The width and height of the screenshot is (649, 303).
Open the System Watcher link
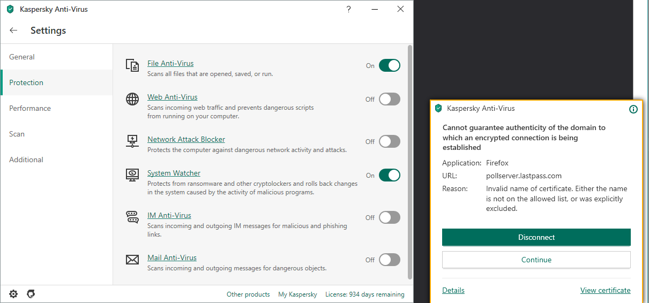click(174, 173)
